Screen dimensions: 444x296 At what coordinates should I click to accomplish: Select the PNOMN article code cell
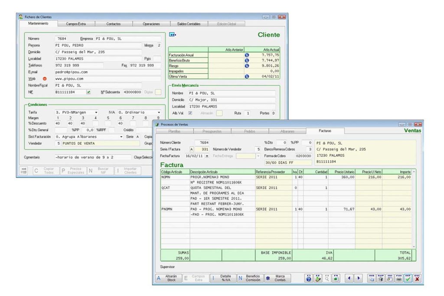[x=175, y=209]
